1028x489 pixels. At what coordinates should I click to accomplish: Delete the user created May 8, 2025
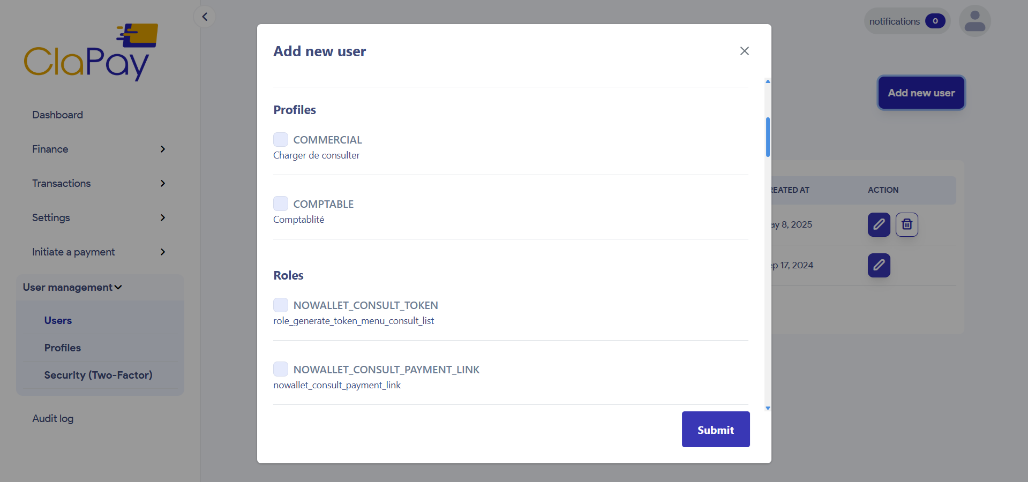pos(906,224)
